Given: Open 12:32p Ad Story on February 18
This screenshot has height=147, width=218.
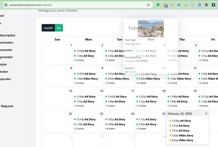Looking at the screenshot, I should pos(147,97).
